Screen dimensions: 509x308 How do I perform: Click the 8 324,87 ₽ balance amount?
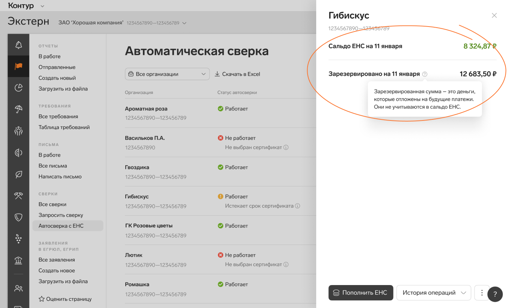coord(480,46)
